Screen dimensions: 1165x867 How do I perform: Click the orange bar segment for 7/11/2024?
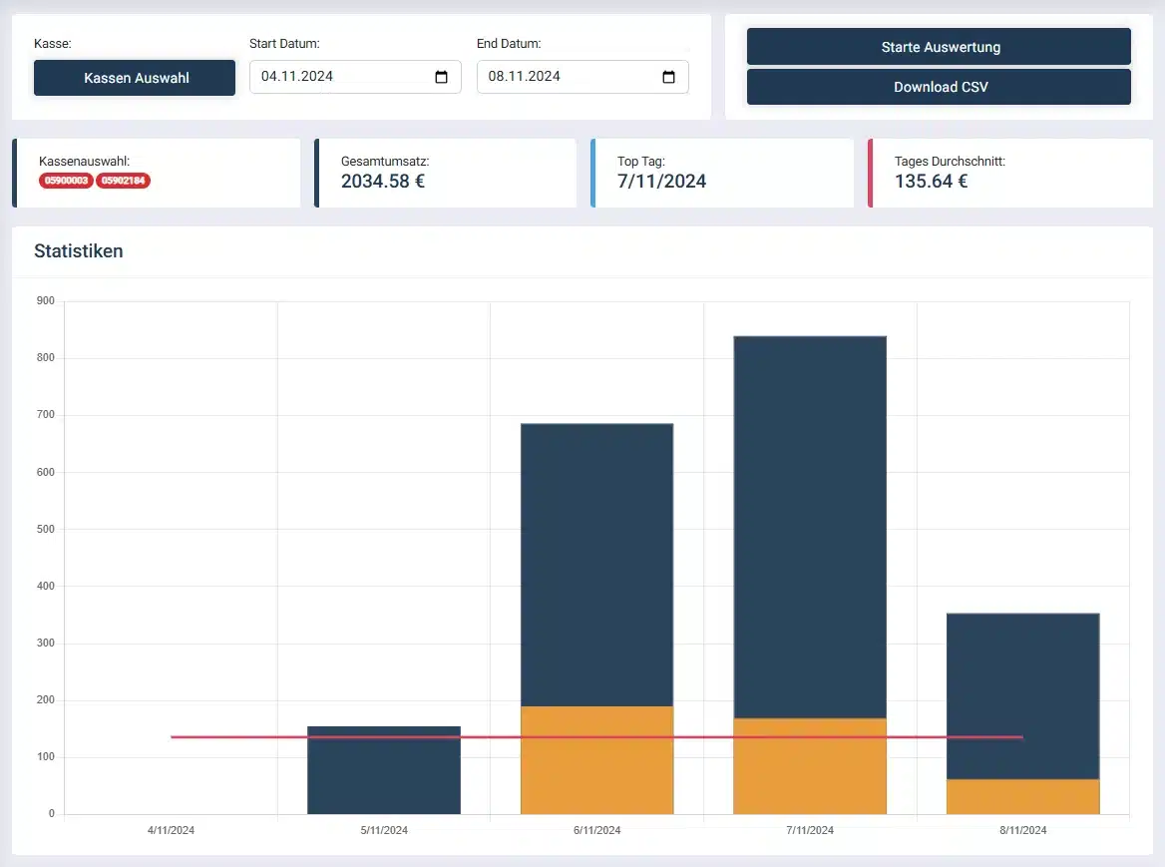[x=810, y=766]
